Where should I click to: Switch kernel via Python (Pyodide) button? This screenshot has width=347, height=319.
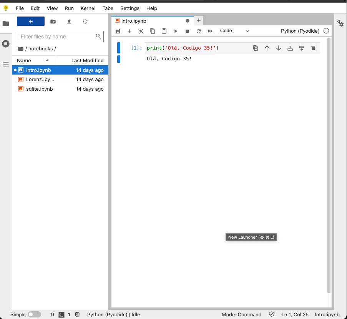[x=300, y=31]
